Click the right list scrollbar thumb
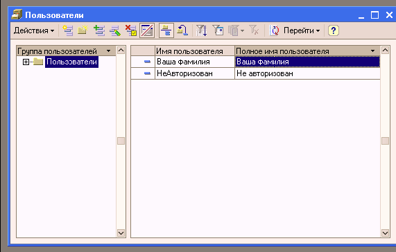This screenshot has width=396, height=252. tap(385, 141)
